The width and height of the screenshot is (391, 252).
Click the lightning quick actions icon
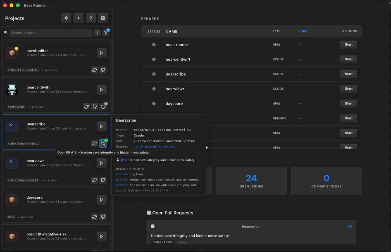(66, 18)
